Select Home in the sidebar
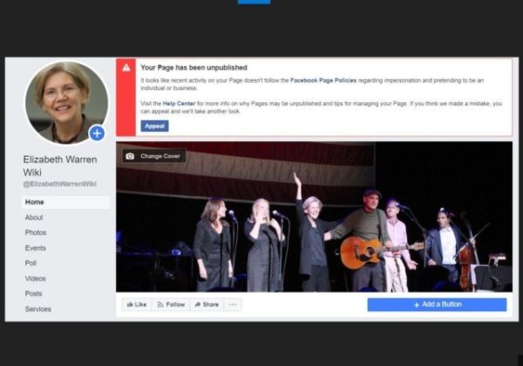Viewport: 523px width, 366px height. pyautogui.click(x=35, y=202)
